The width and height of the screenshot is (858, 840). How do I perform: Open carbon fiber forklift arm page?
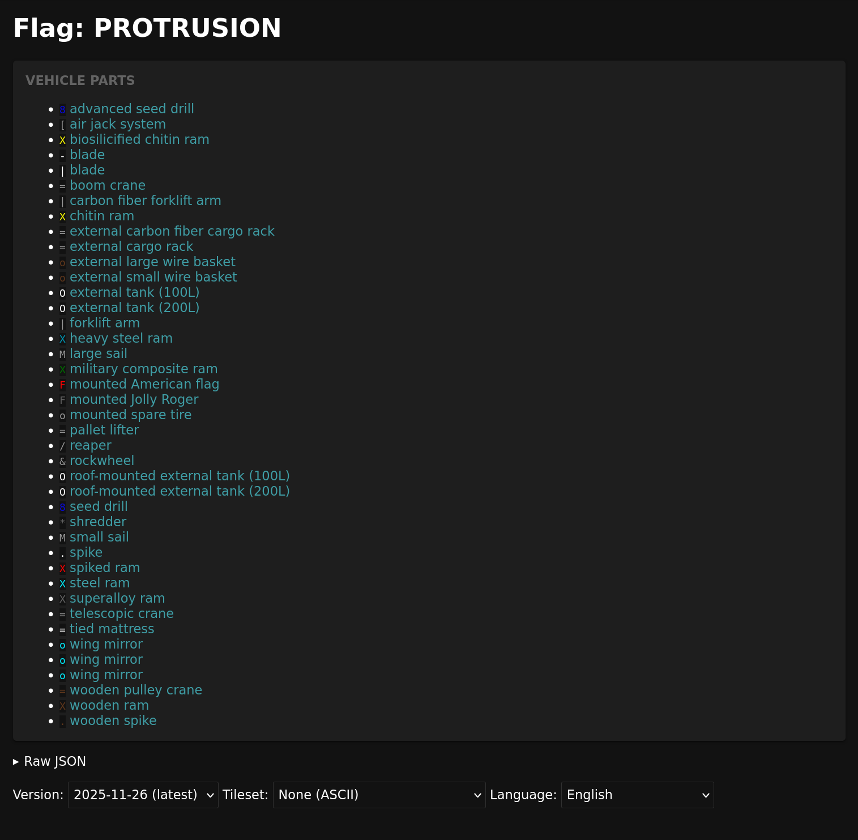(x=146, y=201)
